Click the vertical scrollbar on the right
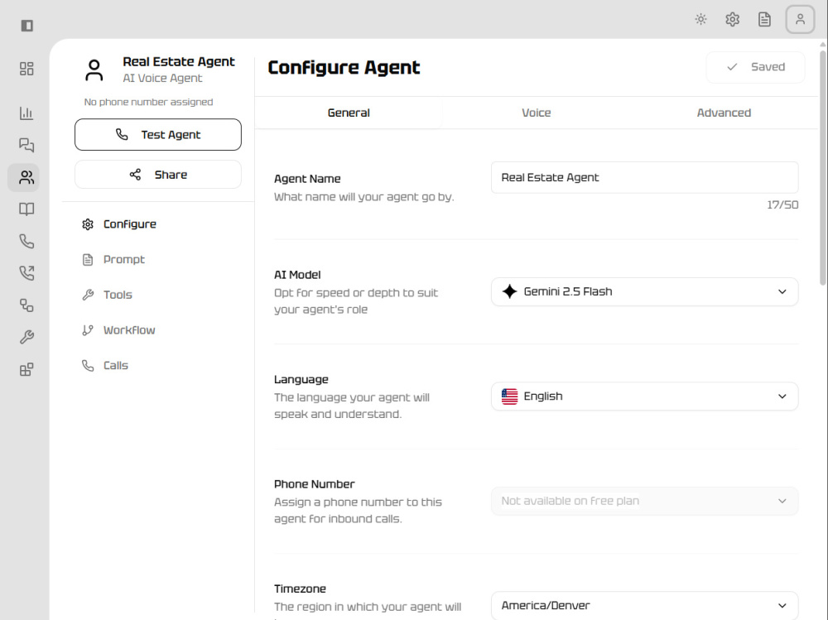This screenshot has width=828, height=620. [823, 168]
